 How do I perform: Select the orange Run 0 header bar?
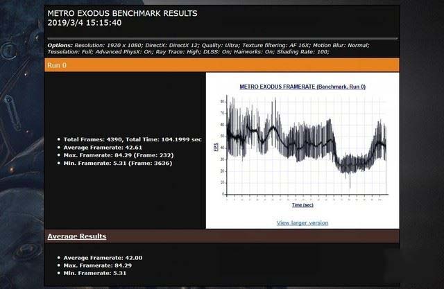point(222,64)
